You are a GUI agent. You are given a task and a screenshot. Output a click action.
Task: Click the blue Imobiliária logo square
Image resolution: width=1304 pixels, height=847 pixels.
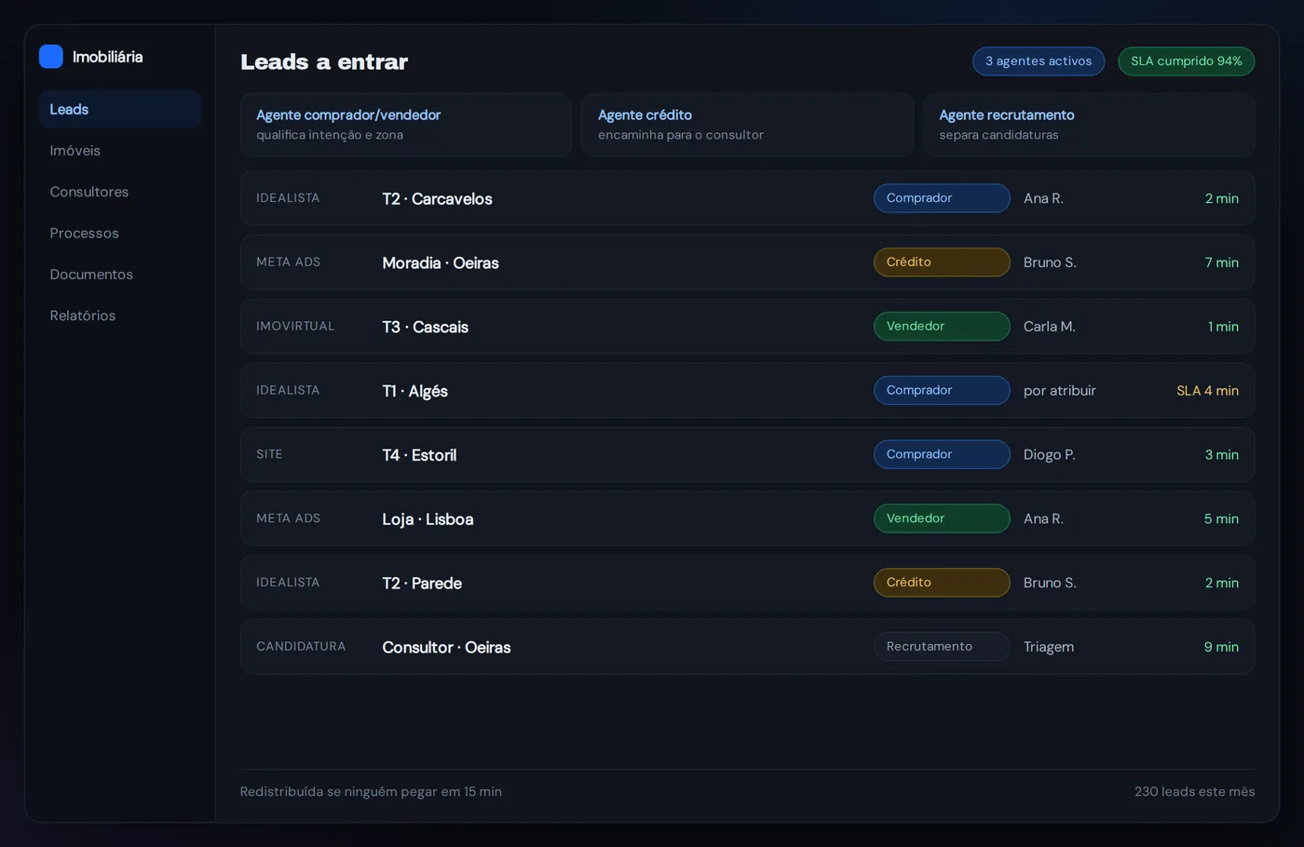[x=51, y=57]
